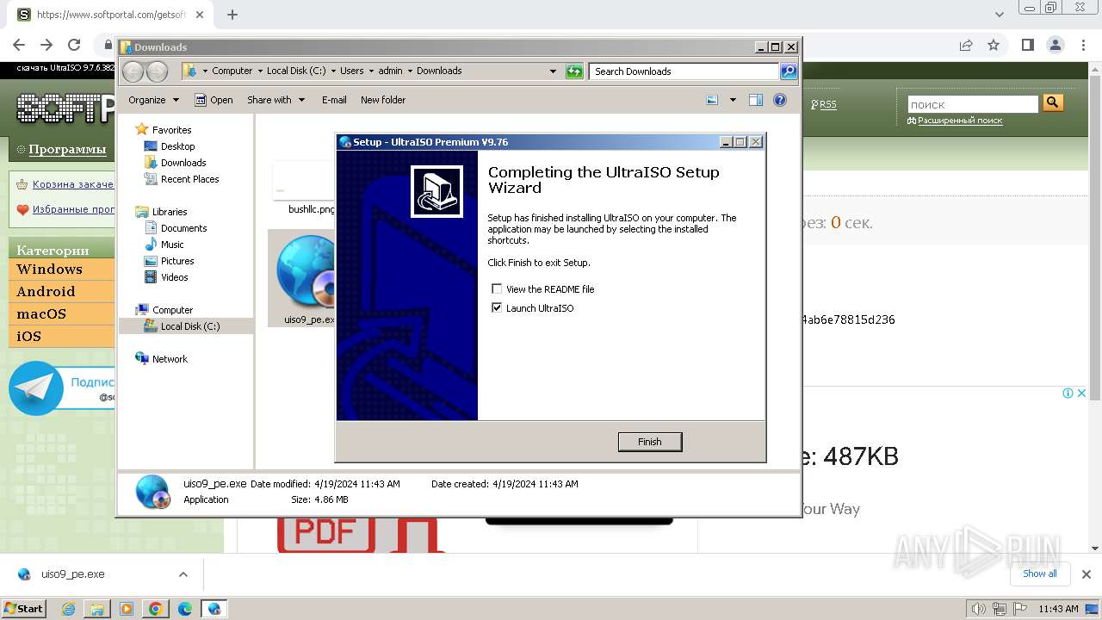Open the Documents library
Viewport: 1102px width, 620px height.
pyautogui.click(x=183, y=228)
